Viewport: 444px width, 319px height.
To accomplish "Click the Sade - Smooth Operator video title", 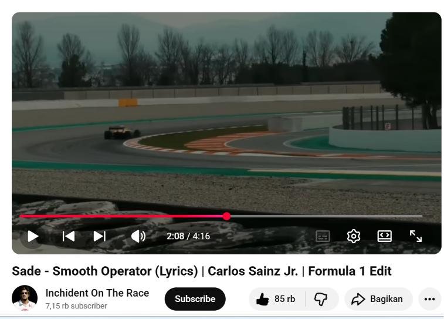I will click(x=202, y=271).
